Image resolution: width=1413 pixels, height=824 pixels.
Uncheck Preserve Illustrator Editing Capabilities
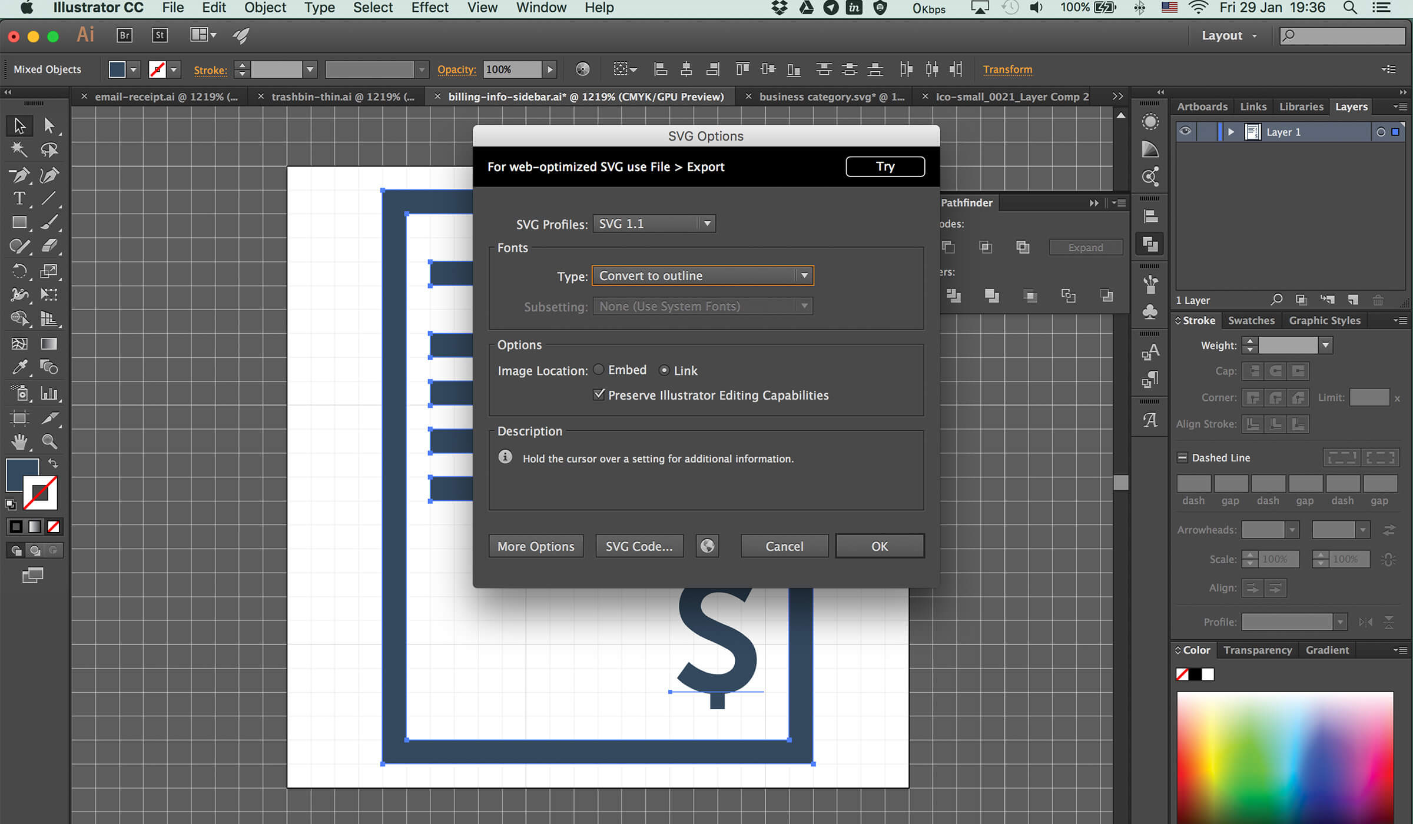tap(599, 394)
